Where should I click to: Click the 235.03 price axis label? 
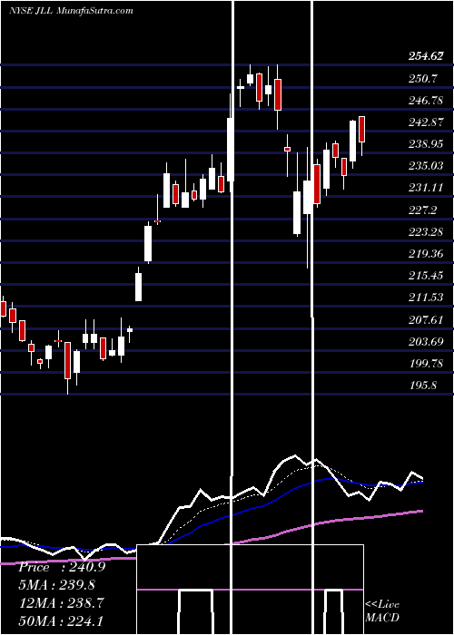click(425, 166)
